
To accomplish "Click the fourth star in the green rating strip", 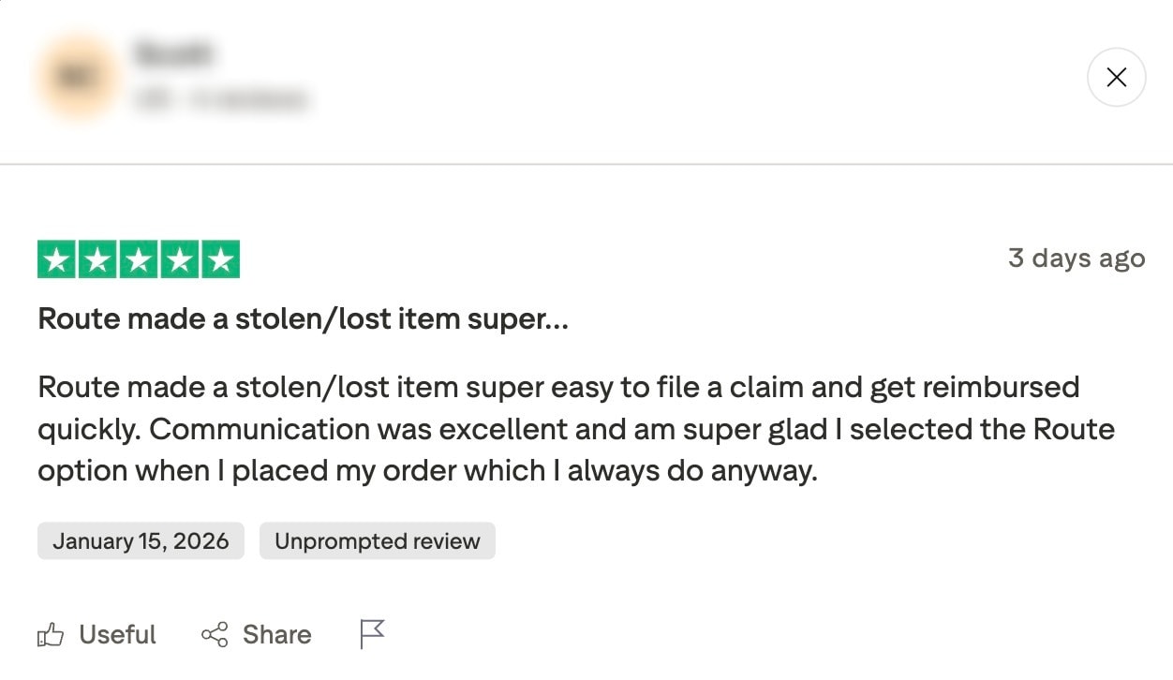I will [x=180, y=258].
